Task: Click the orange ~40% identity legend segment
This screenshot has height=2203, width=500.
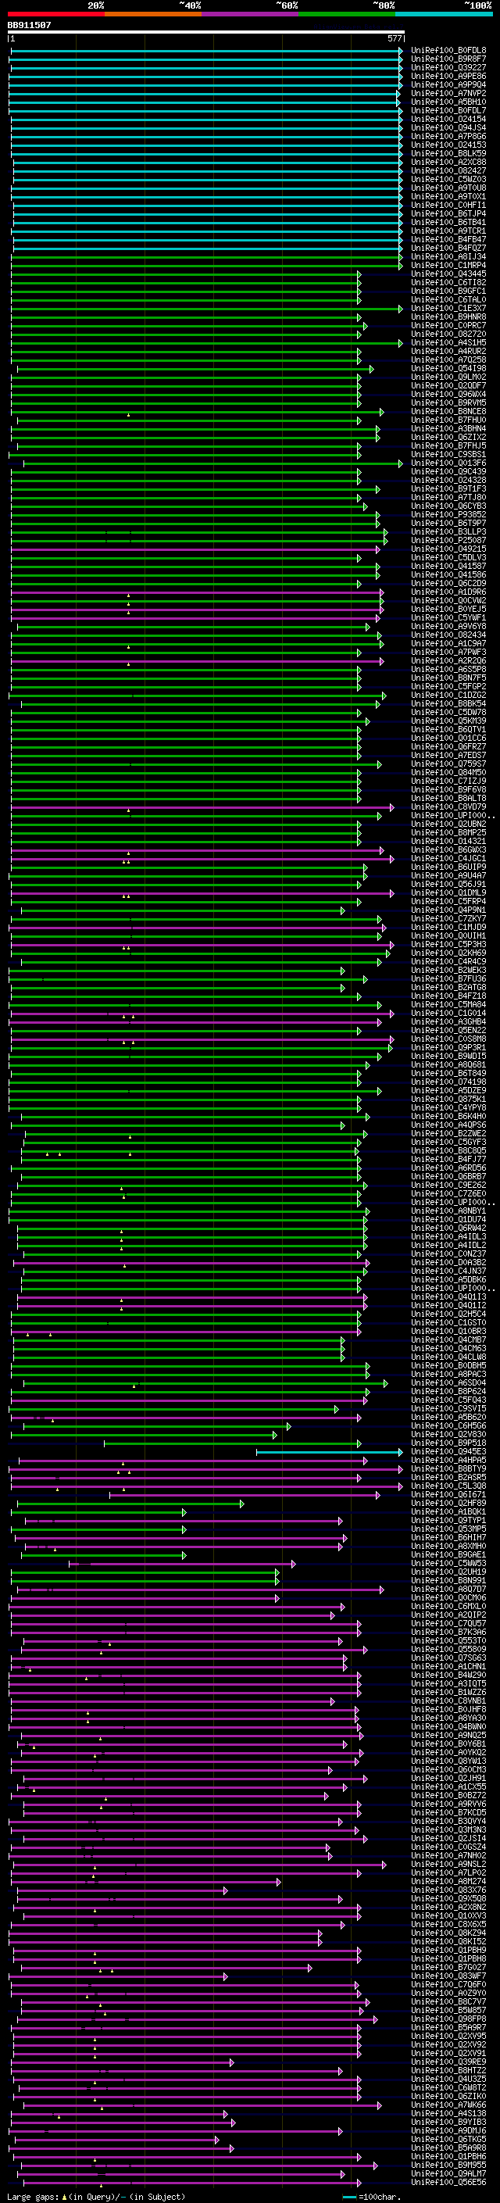Action: coord(153,14)
